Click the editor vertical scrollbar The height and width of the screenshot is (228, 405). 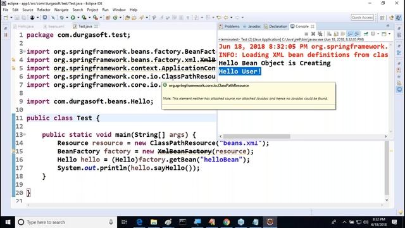click(387, 168)
